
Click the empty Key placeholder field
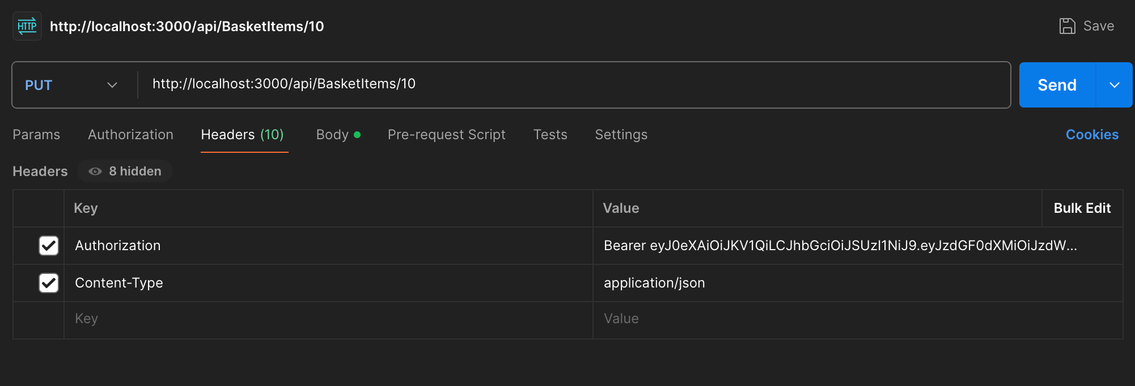(x=328, y=319)
